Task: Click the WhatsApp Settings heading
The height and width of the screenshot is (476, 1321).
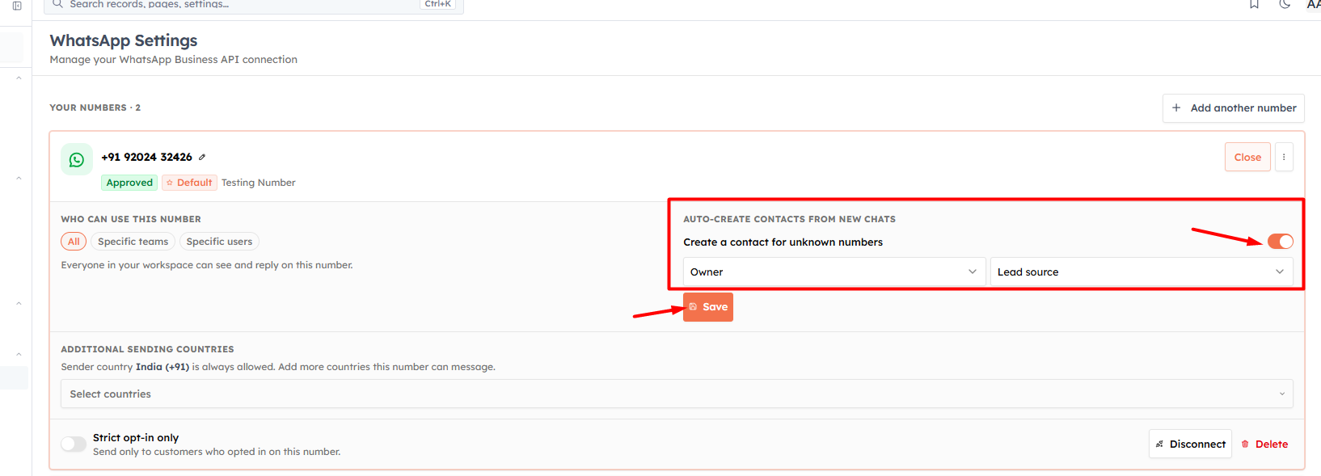Action: (124, 40)
